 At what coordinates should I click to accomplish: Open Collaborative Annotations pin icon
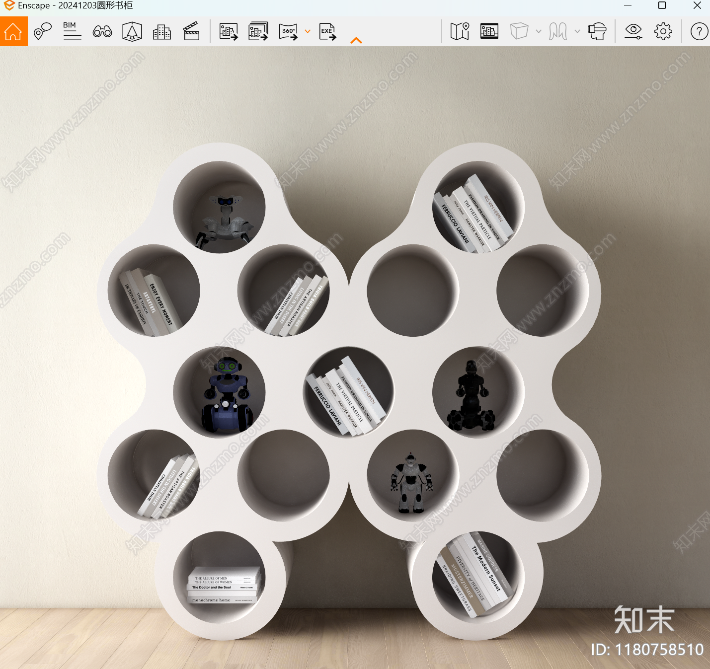tap(43, 32)
